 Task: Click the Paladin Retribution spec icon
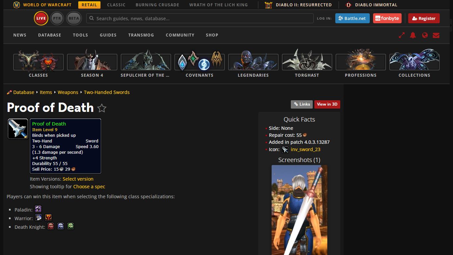[x=38, y=209]
